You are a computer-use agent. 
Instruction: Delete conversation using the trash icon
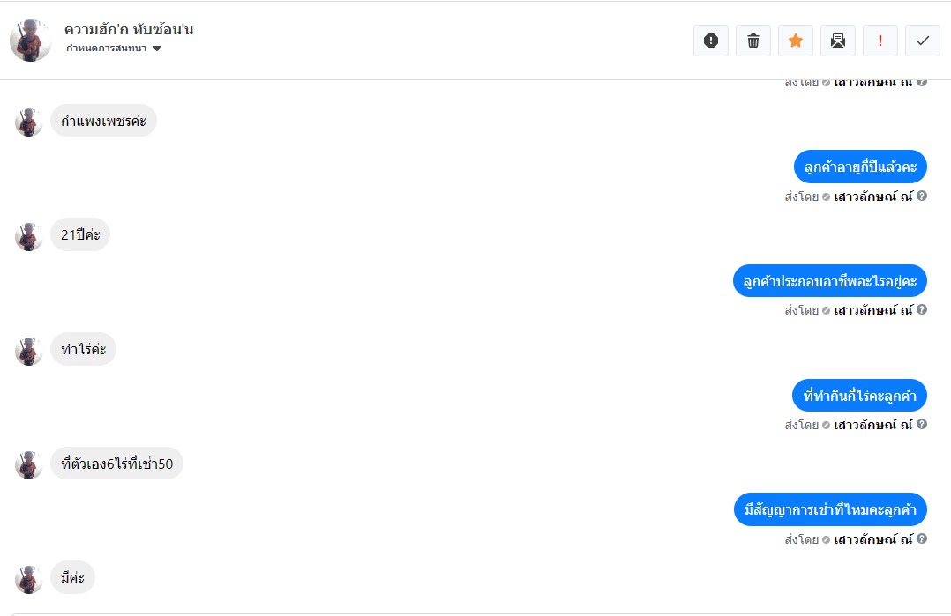pos(753,41)
